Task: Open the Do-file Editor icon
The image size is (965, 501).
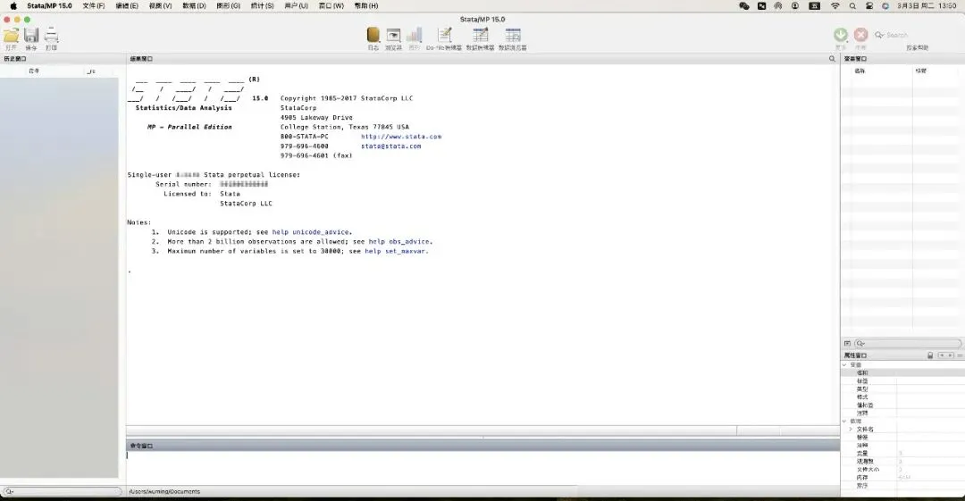Action: tap(444, 35)
